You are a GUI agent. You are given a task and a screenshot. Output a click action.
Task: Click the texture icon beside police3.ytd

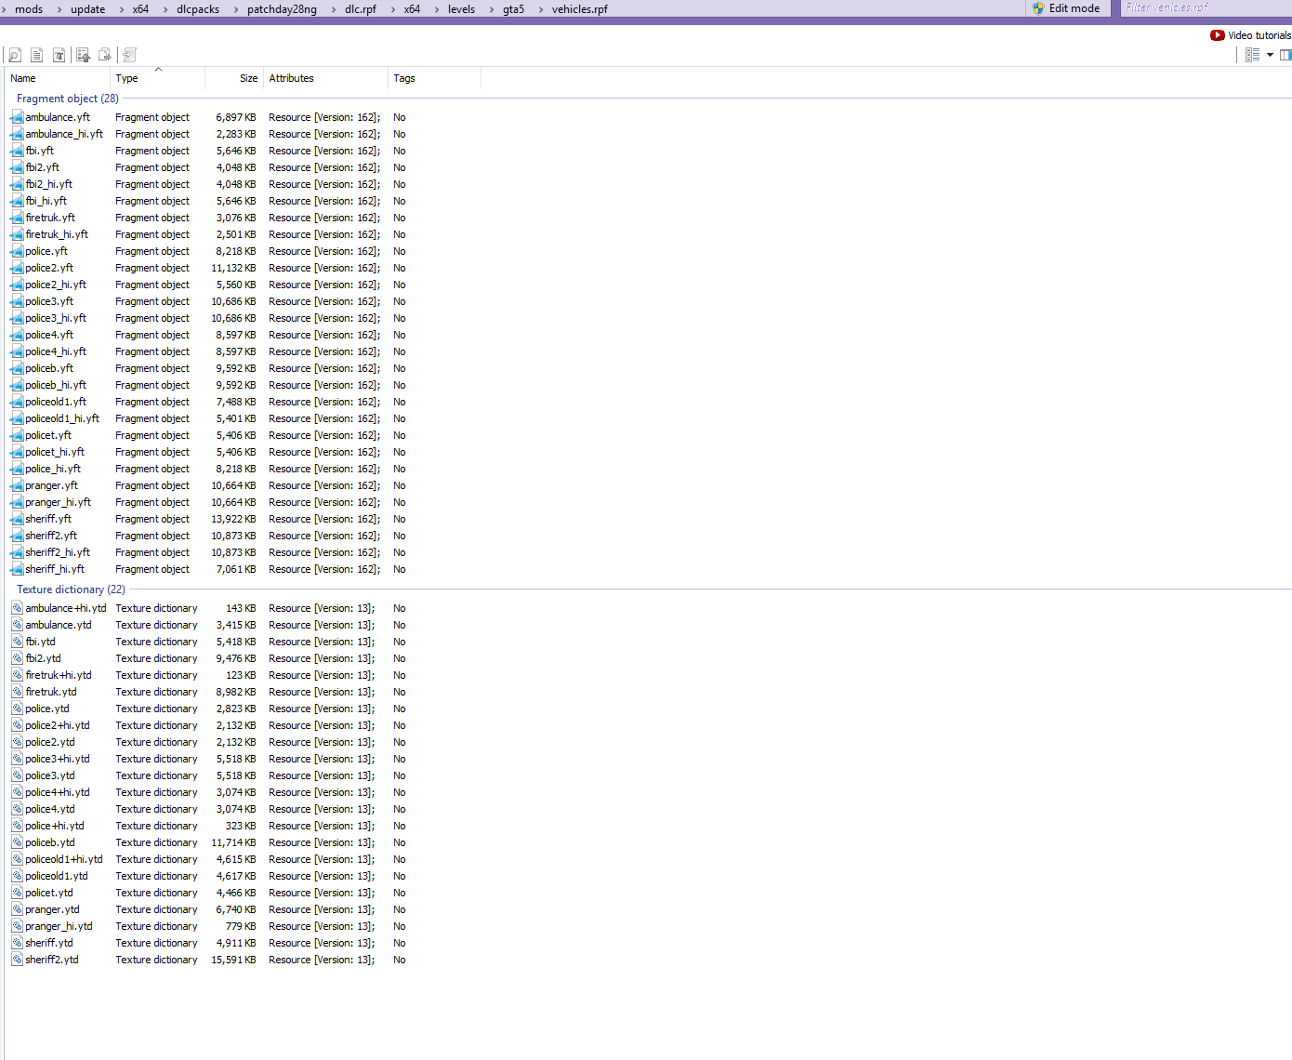tap(17, 775)
